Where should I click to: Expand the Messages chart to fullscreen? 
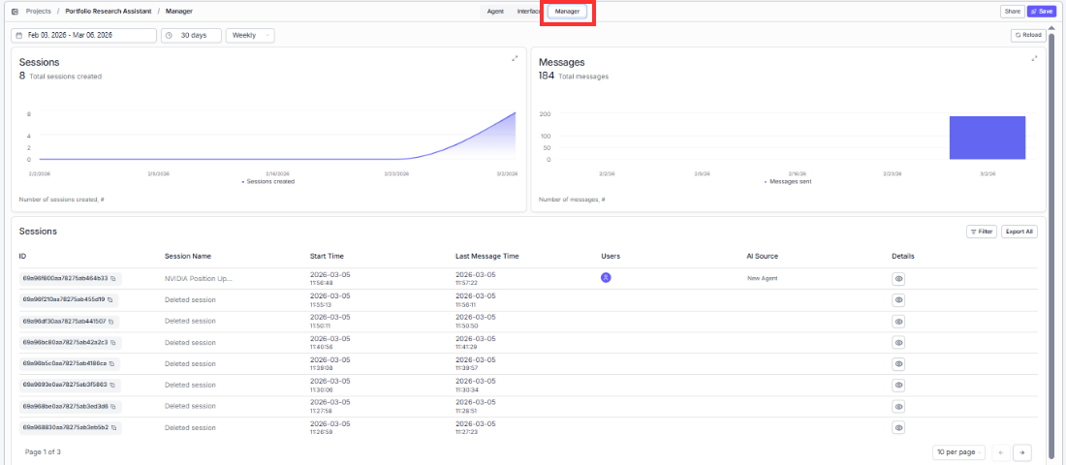click(x=1034, y=58)
